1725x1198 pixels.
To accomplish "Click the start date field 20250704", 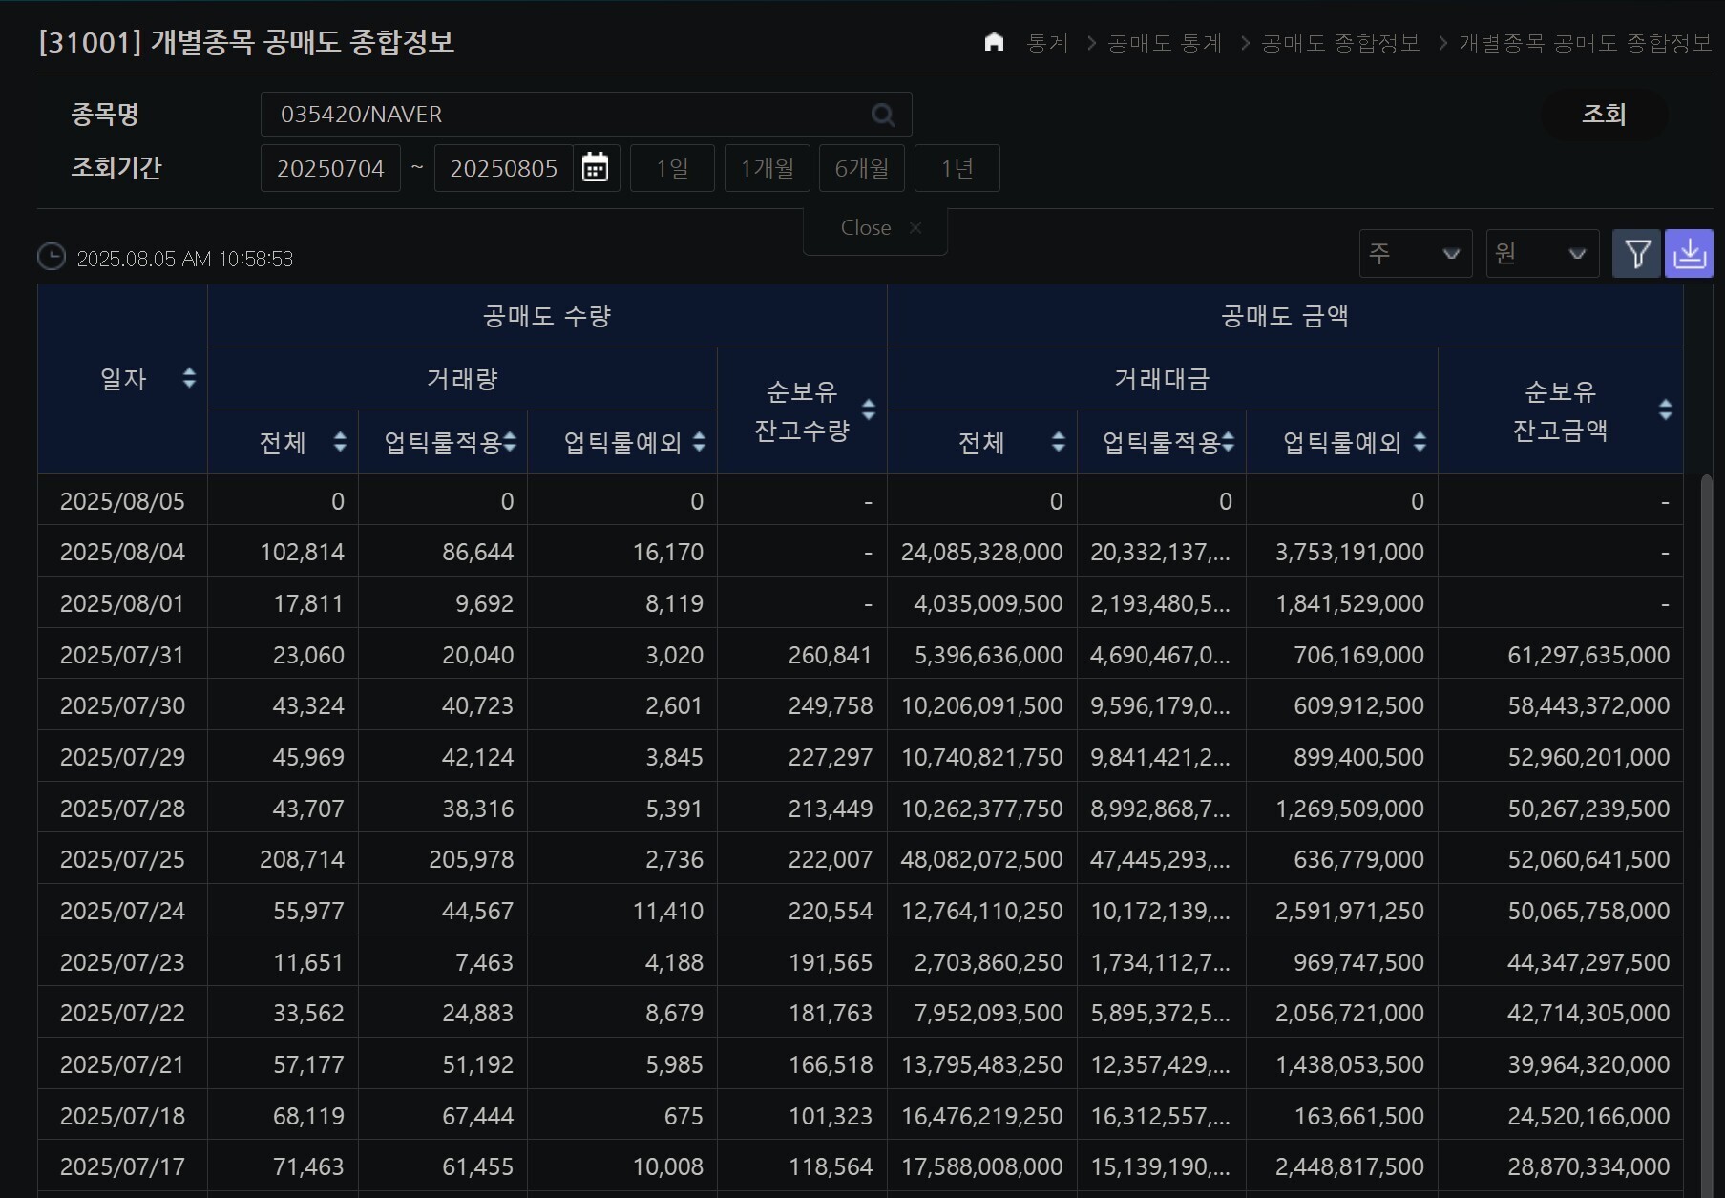I will [x=330, y=169].
